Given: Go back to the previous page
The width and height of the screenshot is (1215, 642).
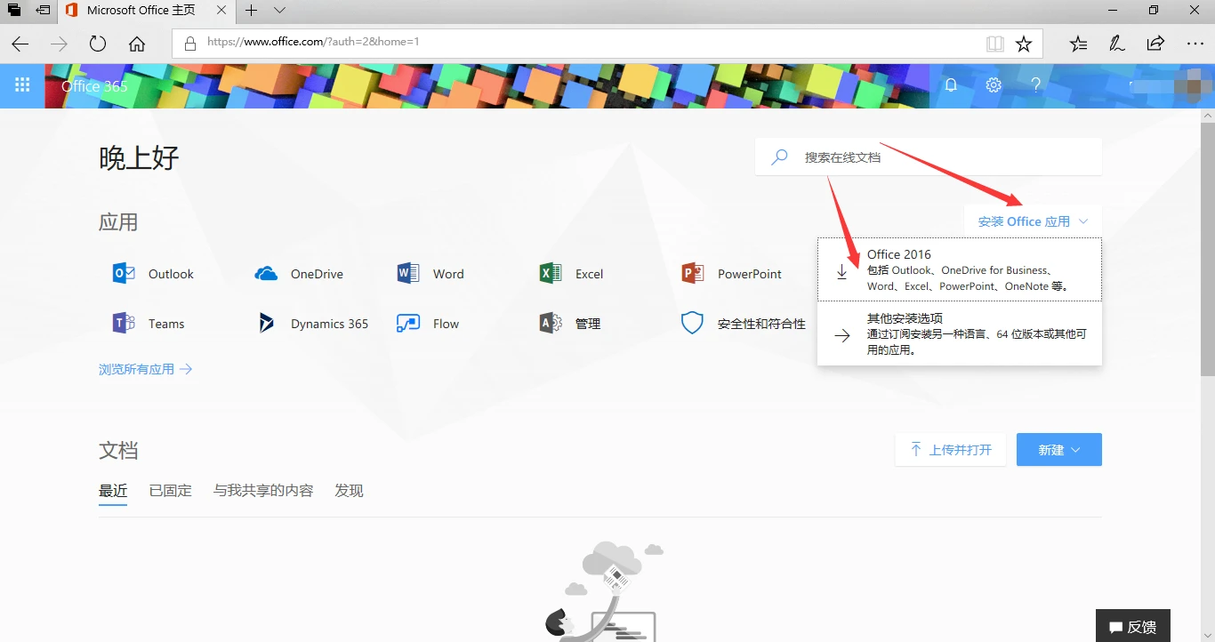Looking at the screenshot, I should pos(20,44).
